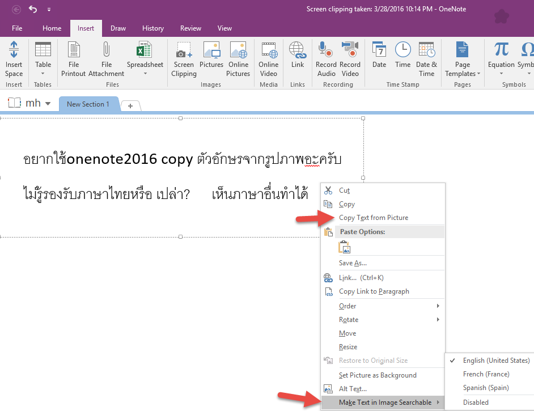534x411 pixels.
Task: Choose Save As... in context menu
Action: pos(383,263)
